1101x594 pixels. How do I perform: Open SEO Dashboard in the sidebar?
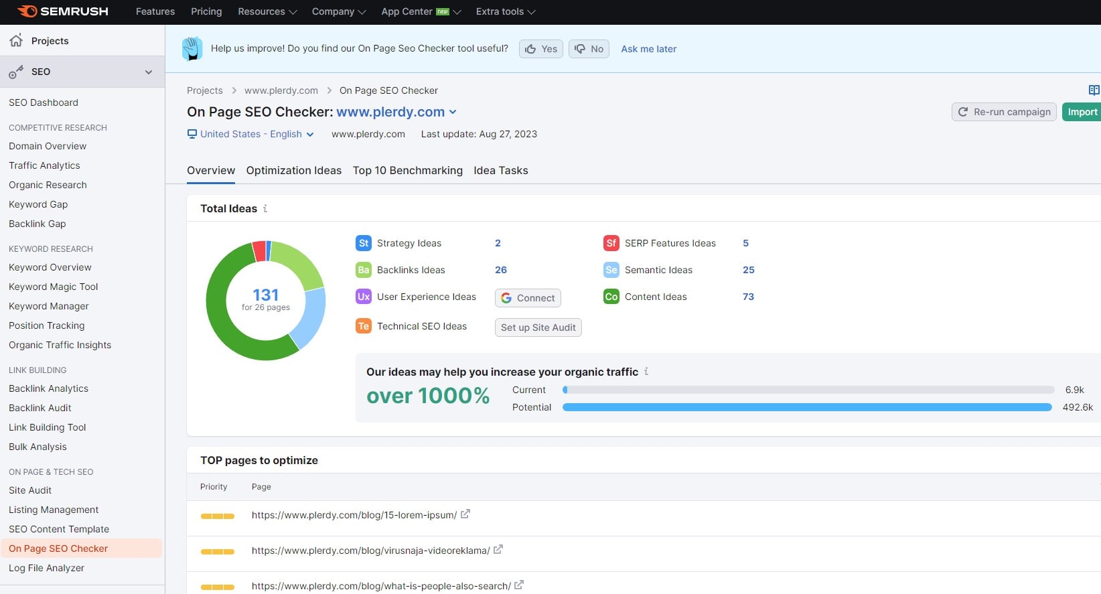tap(44, 102)
